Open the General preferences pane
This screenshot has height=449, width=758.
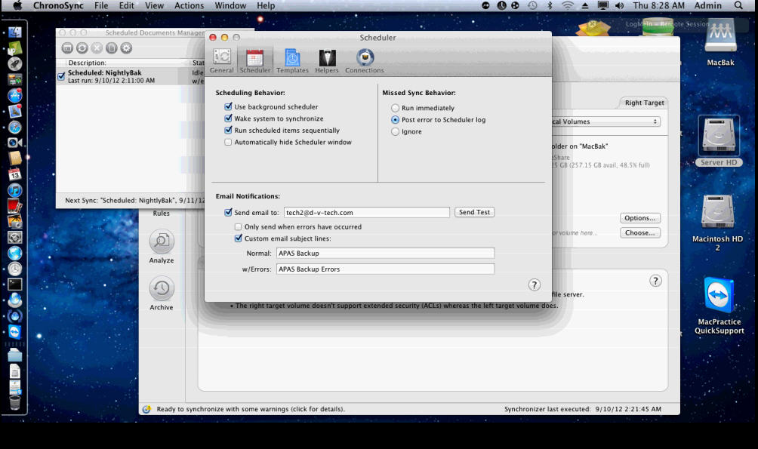(222, 60)
